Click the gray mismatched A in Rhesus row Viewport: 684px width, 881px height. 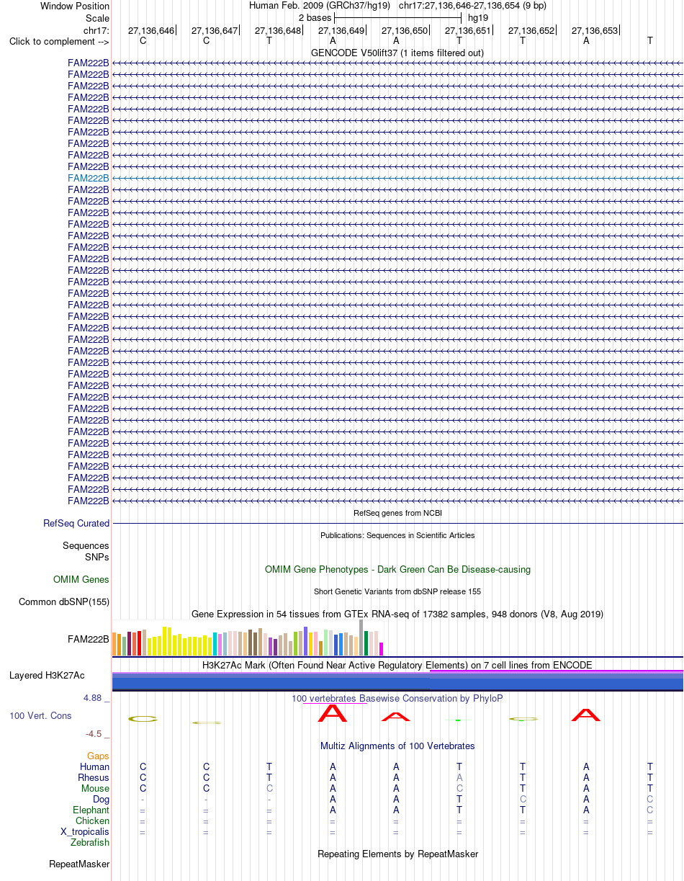coord(459,778)
